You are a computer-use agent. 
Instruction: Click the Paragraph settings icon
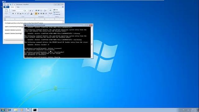46,13
